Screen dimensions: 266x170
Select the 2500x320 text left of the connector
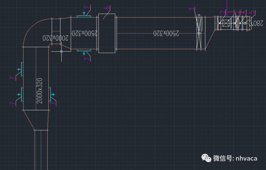point(85,33)
